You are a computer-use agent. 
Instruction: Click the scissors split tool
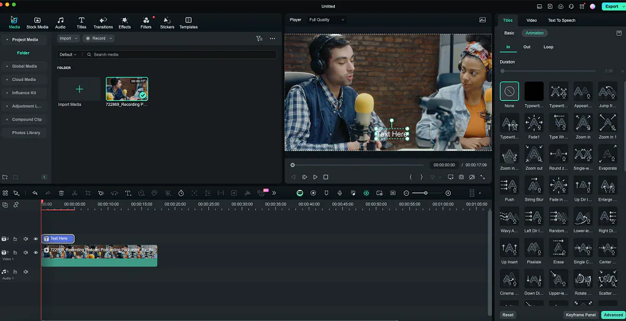(74, 193)
